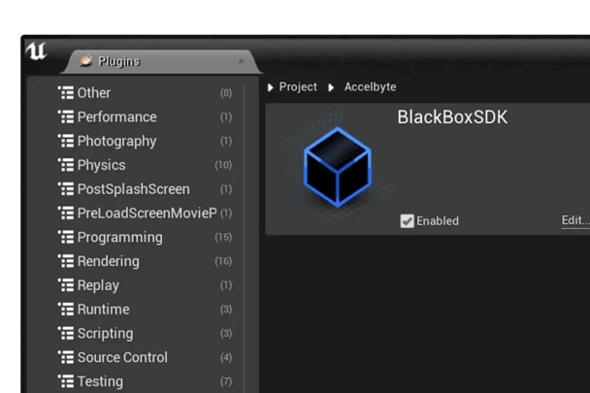Go to the Project breadcrumb
Viewport: 590px width, 393px height.
tap(298, 87)
